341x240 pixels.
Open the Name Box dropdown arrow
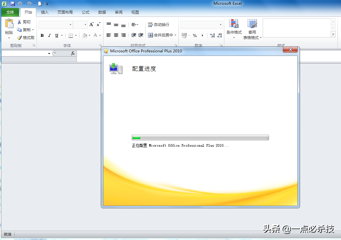49,54
